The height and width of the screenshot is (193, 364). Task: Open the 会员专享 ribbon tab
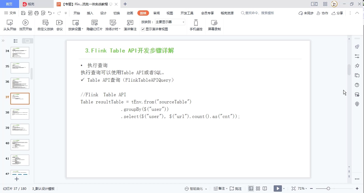pos(208,13)
